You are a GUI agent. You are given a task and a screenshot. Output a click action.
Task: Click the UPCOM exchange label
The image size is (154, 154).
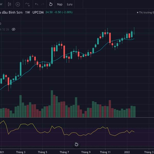(38, 12)
